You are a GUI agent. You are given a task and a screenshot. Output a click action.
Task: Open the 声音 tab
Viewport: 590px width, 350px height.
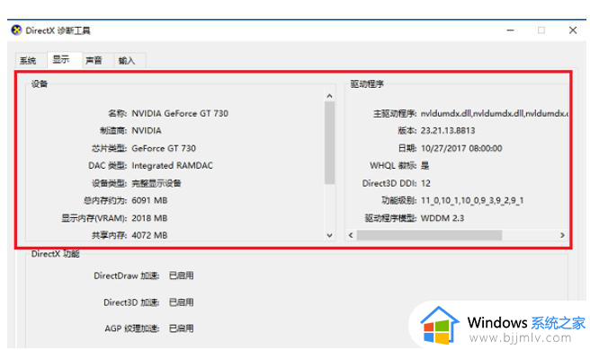[94, 60]
